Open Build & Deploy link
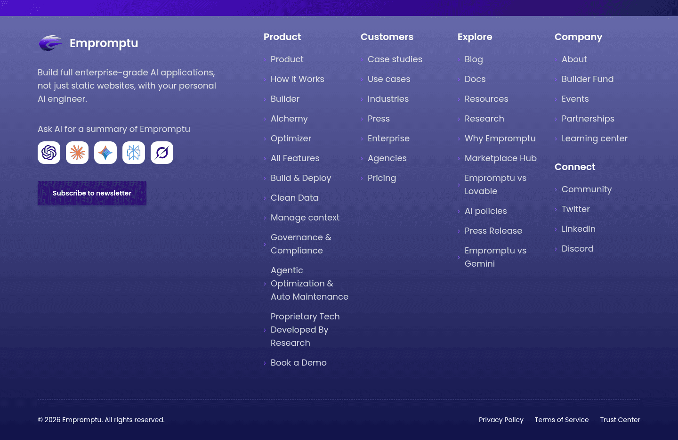Viewport: 678px width, 440px height. (x=301, y=178)
